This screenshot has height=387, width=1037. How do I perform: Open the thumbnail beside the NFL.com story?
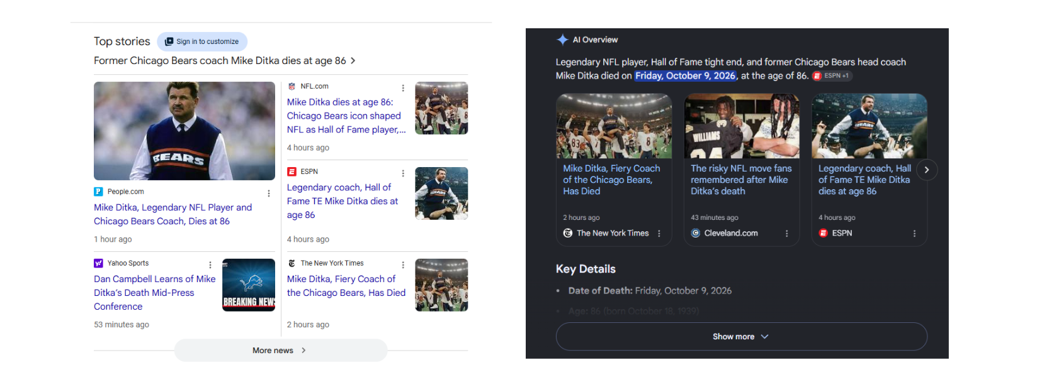[x=441, y=108]
